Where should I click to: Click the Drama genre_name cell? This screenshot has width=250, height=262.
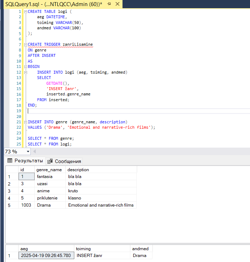(50, 205)
